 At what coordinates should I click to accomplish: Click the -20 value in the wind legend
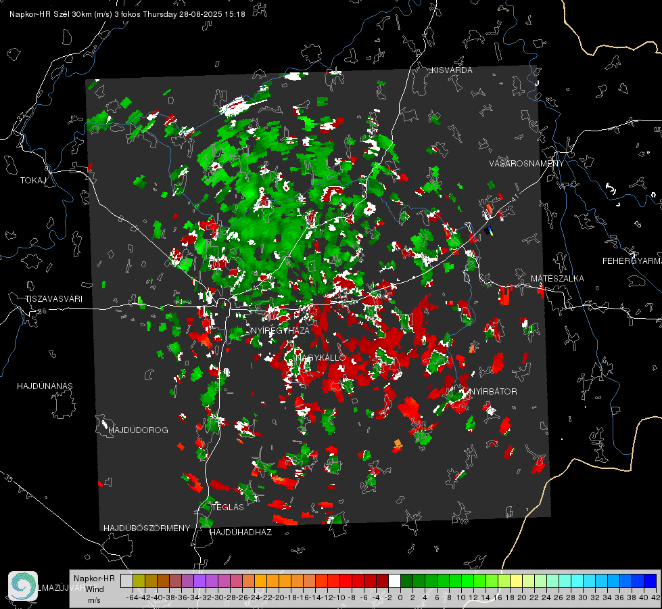point(278,597)
